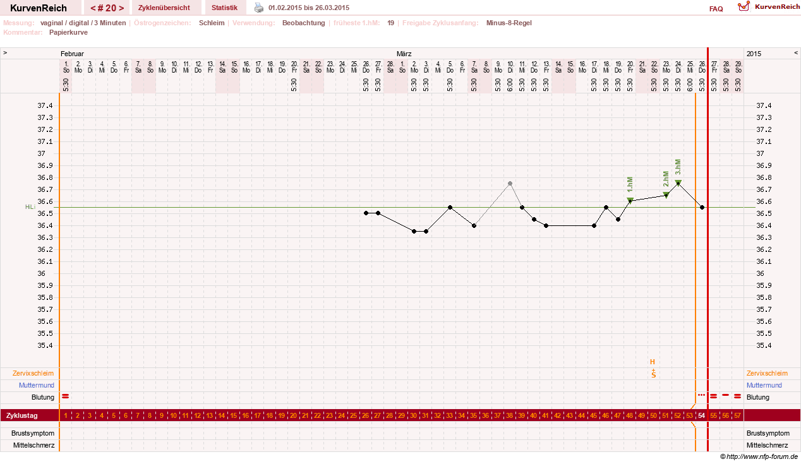The image size is (801, 464).
Task: Click the KurvenReich title tab
Action: point(39,8)
